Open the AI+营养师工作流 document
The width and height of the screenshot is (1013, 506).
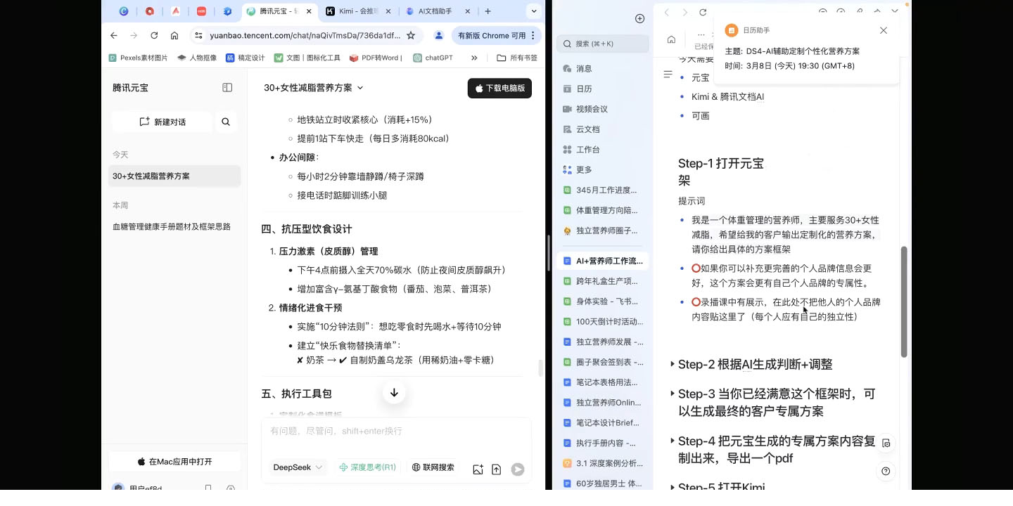point(603,261)
